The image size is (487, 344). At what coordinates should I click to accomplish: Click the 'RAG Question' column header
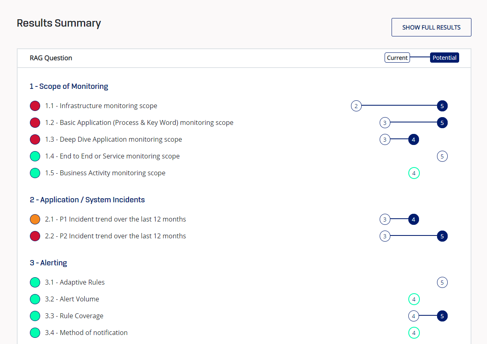pyautogui.click(x=51, y=58)
